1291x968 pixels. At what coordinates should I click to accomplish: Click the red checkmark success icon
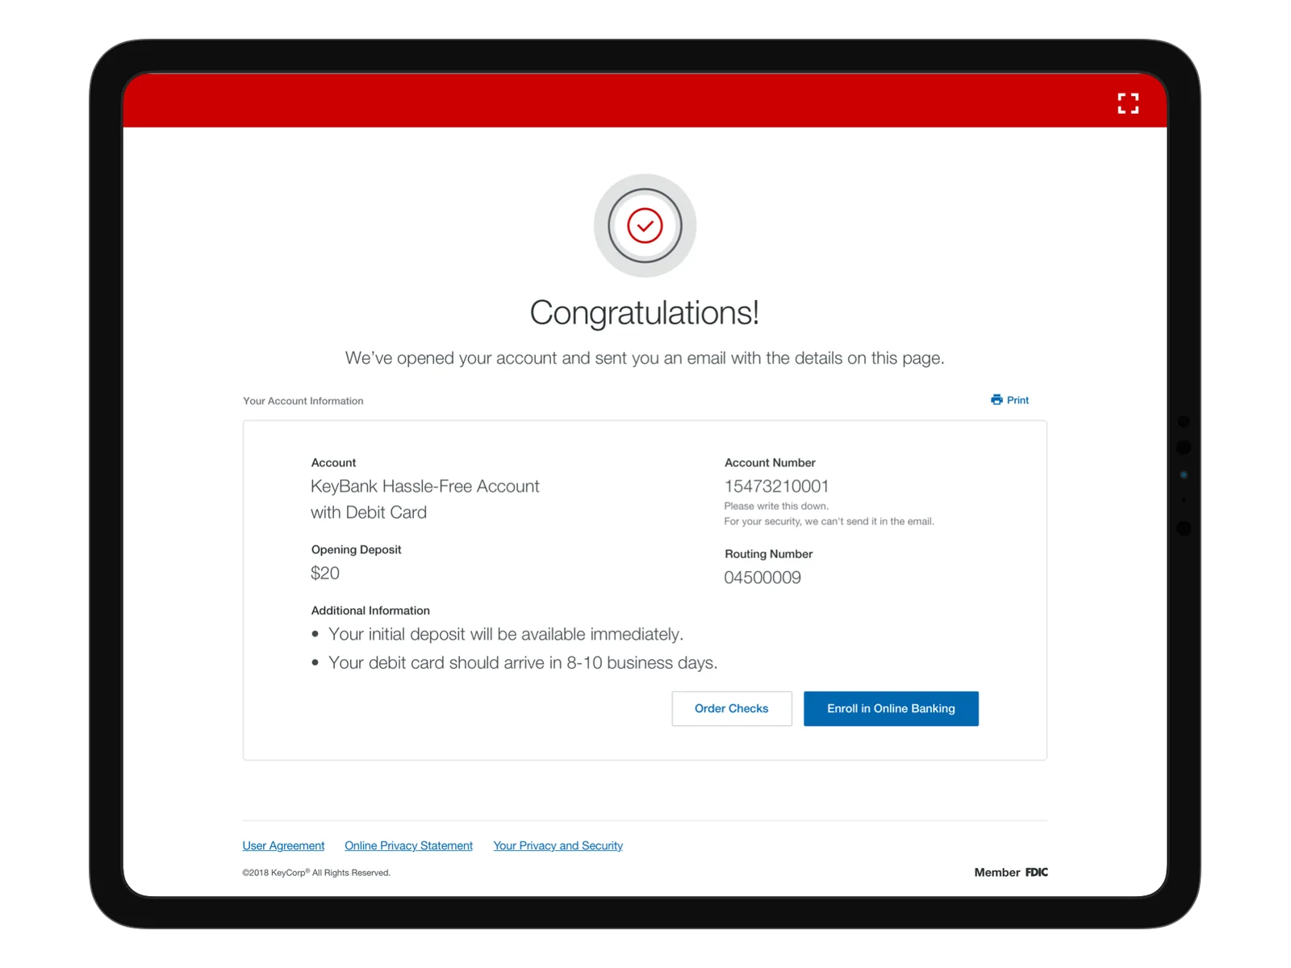(x=645, y=226)
